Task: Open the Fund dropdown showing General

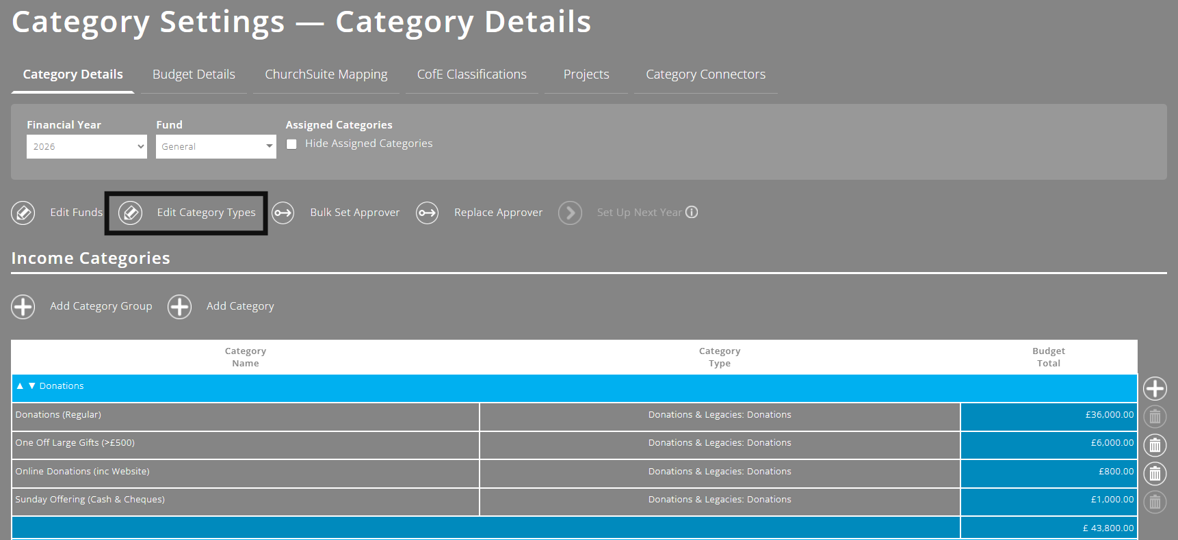Action: coord(216,146)
